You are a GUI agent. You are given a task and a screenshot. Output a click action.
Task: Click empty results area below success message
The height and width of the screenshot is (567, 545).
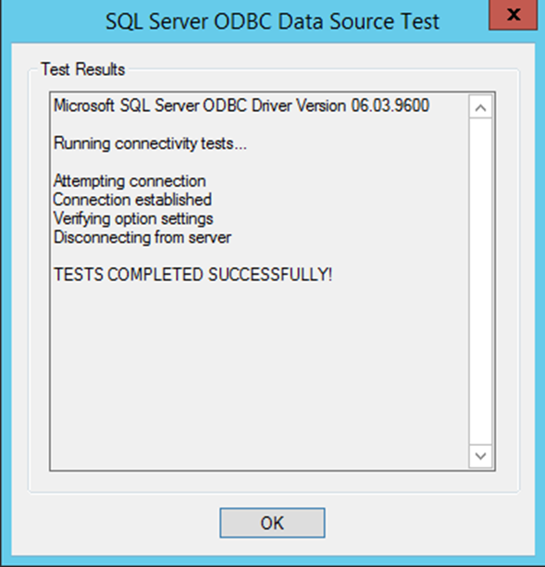259,376
